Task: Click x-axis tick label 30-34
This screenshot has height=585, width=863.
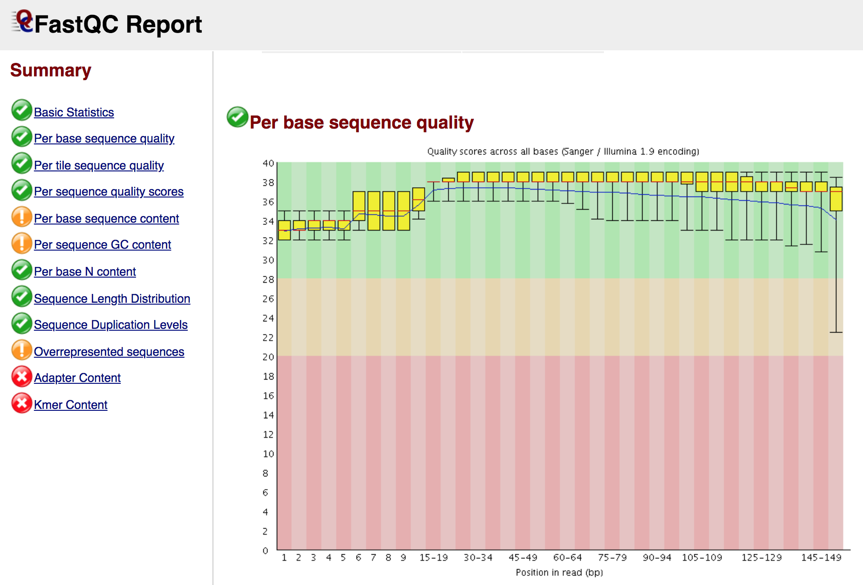Action: click(x=478, y=558)
